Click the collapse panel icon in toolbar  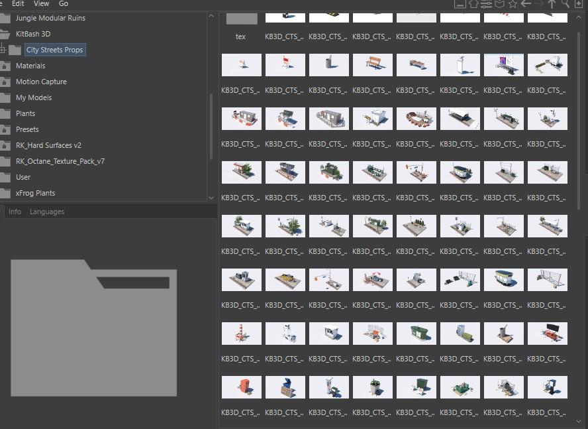point(460,4)
